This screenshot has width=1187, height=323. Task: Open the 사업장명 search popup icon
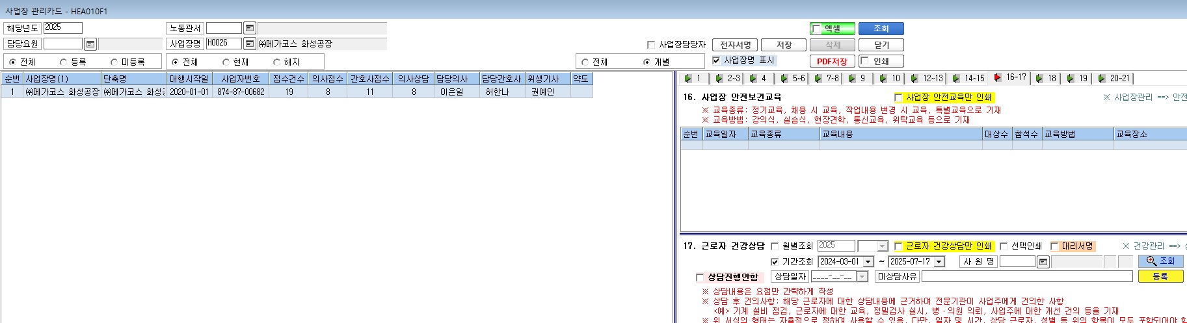250,44
